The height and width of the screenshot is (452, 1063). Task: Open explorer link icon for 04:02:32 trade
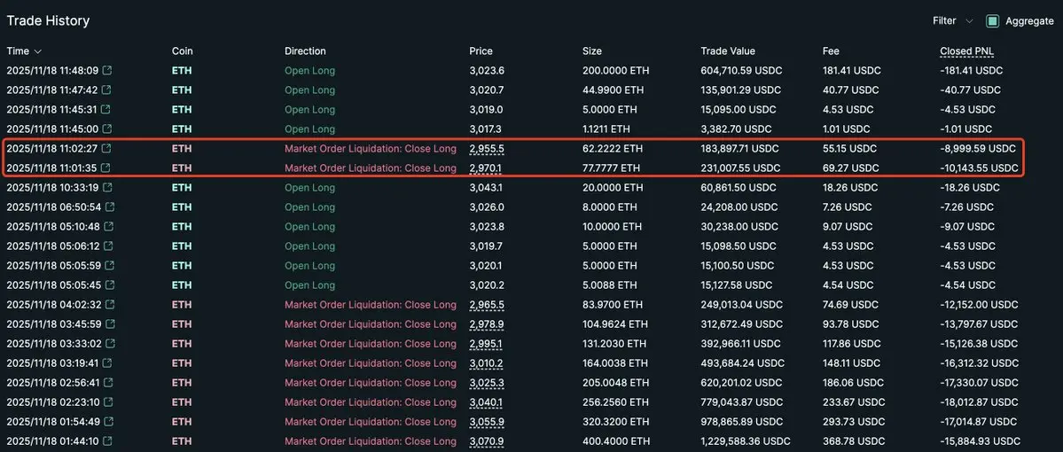pos(110,305)
